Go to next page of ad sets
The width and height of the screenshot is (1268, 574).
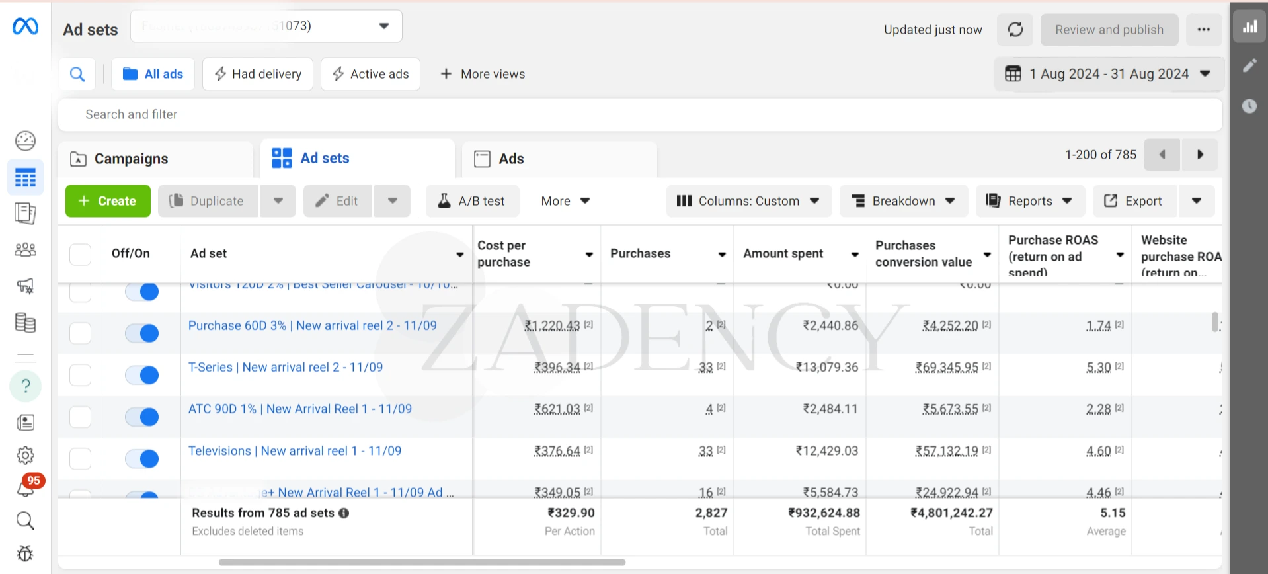point(1200,155)
